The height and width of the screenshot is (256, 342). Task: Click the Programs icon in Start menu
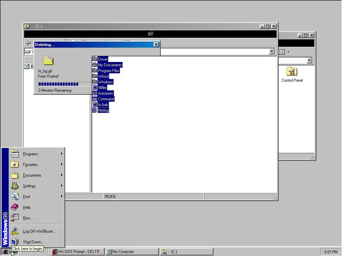pyautogui.click(x=15, y=154)
